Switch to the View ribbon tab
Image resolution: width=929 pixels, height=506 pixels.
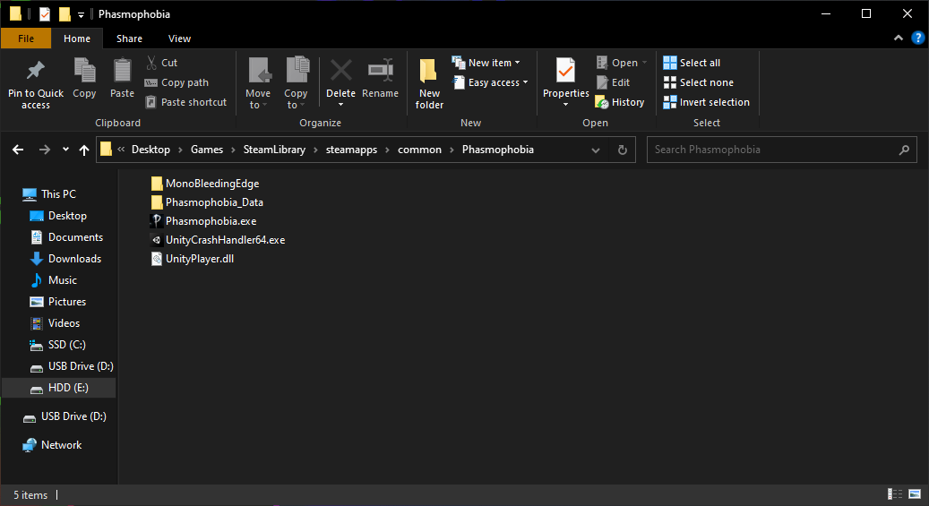tap(179, 39)
